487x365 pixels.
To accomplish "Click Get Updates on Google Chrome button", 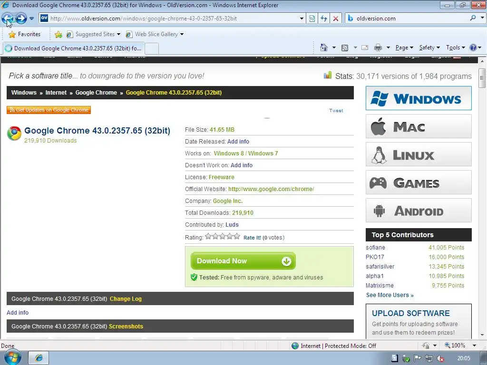I will (49, 110).
